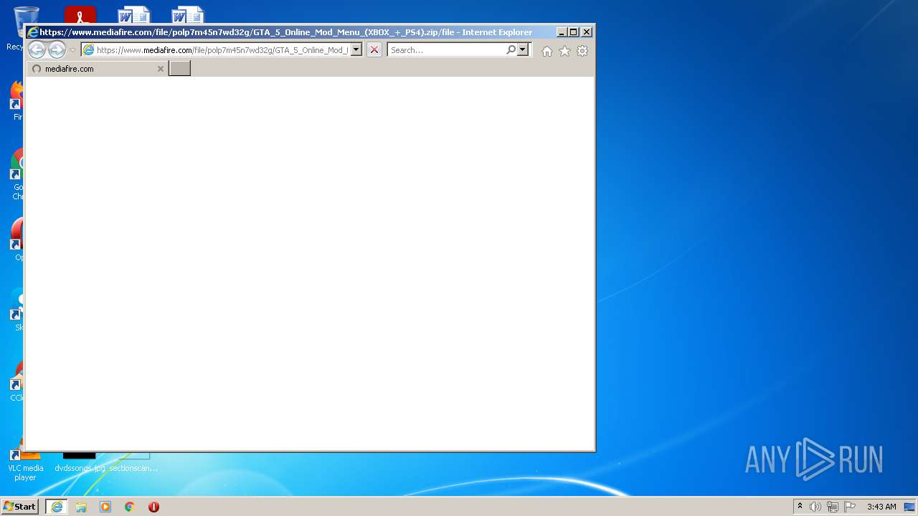Open the Tools gear menu
This screenshot has height=516, width=918.
coord(582,51)
